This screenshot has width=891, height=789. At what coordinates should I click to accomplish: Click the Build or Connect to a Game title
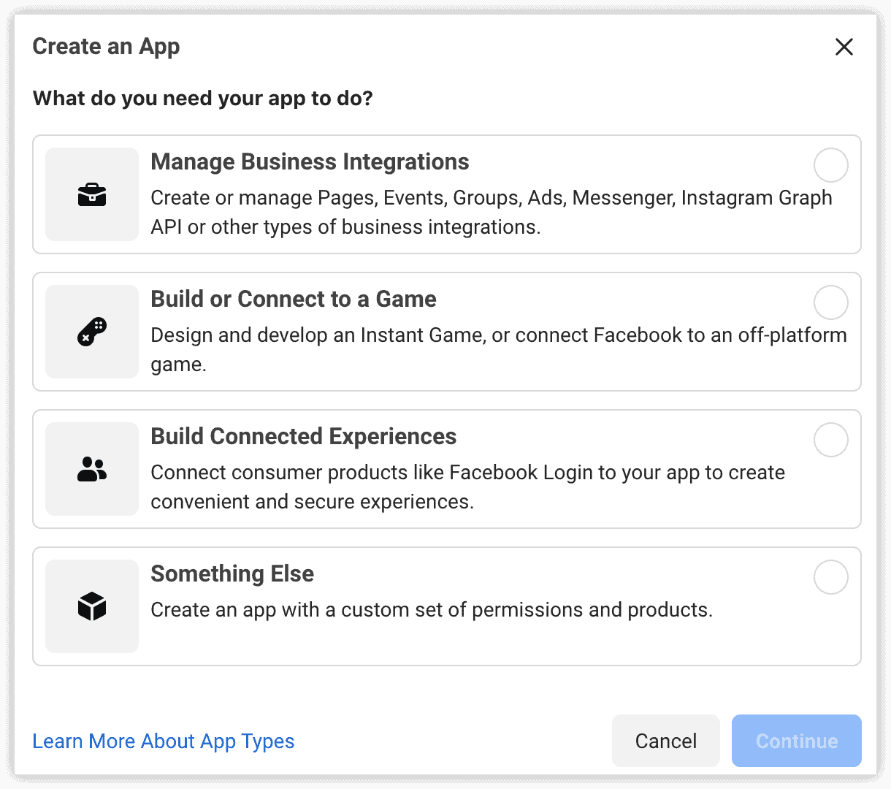[294, 299]
